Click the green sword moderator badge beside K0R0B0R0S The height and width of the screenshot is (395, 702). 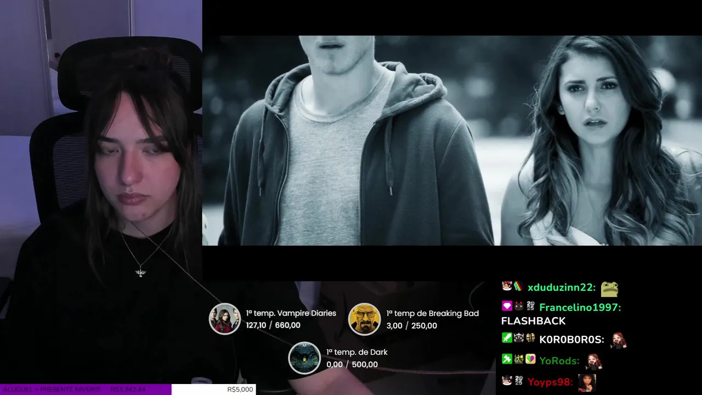[x=507, y=338]
